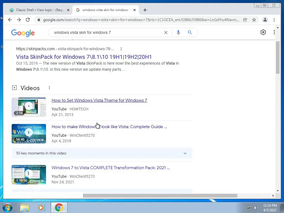The height and width of the screenshot is (213, 284).
Task: Open Windows 7 to Vista Transformation Pack link
Action: pyautogui.click(x=111, y=168)
